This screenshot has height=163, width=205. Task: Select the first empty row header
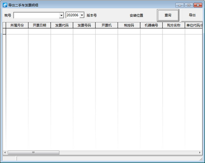point(4,31)
